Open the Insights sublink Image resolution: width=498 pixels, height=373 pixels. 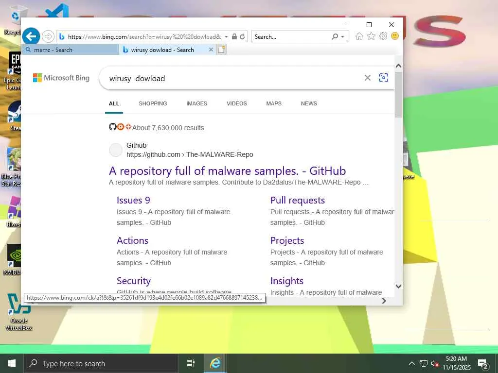click(287, 281)
